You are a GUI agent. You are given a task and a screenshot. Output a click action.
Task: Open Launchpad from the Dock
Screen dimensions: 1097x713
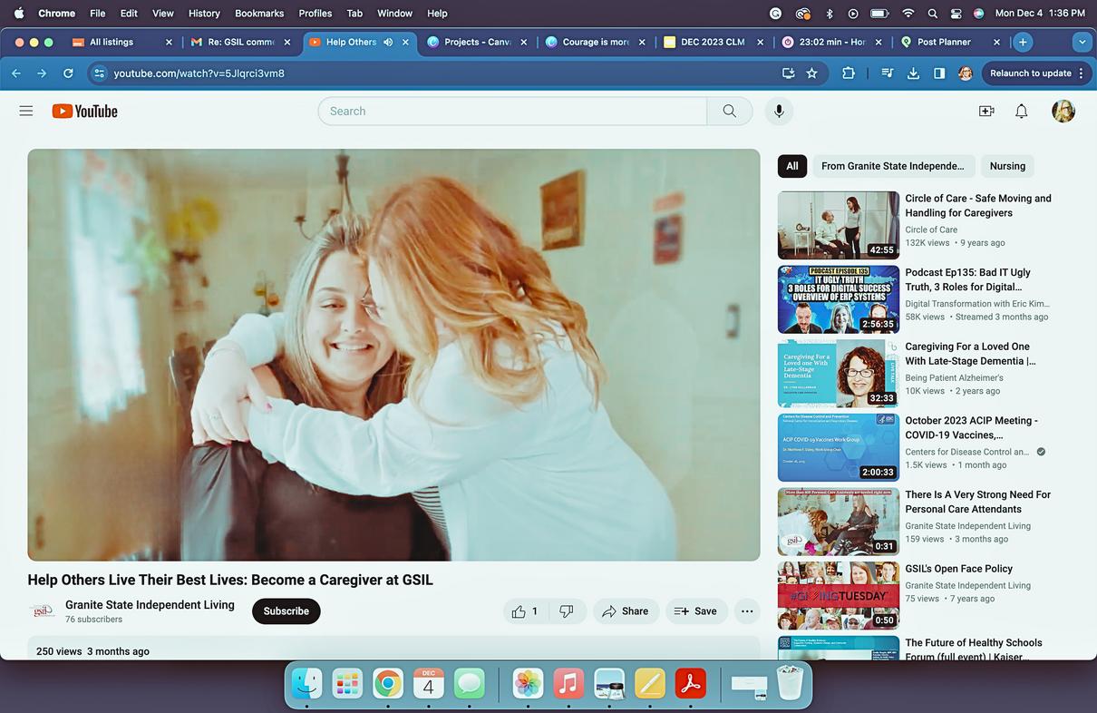pyautogui.click(x=347, y=684)
